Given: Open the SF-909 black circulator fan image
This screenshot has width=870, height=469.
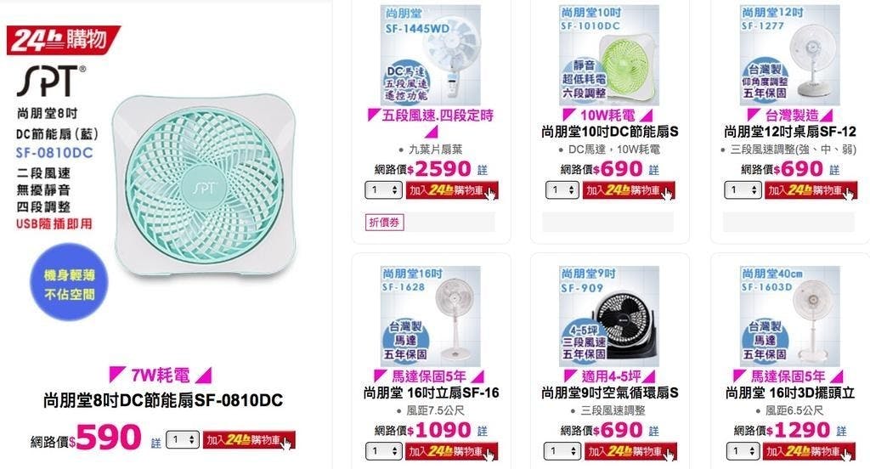Looking at the screenshot, I should tap(609, 316).
